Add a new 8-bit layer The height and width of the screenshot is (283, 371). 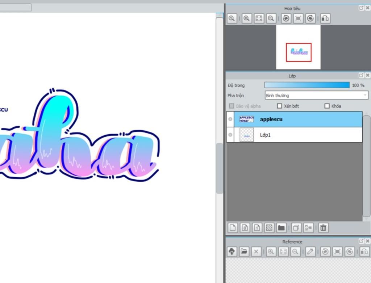coord(245,228)
